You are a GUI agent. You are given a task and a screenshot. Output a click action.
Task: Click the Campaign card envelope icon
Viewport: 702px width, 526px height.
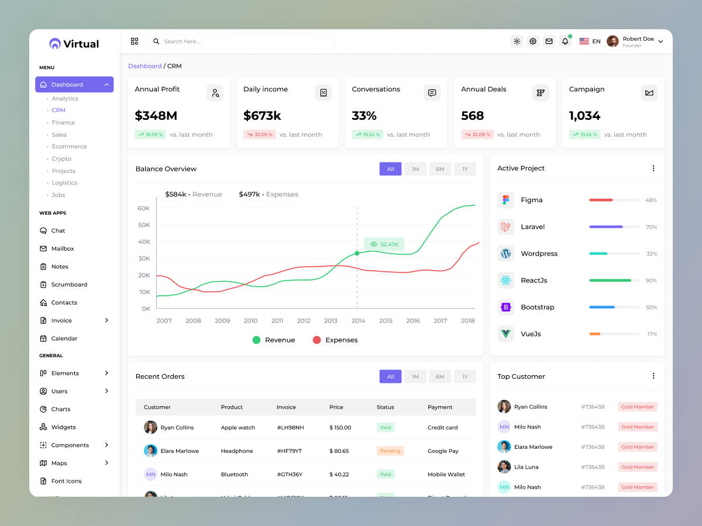click(x=649, y=92)
